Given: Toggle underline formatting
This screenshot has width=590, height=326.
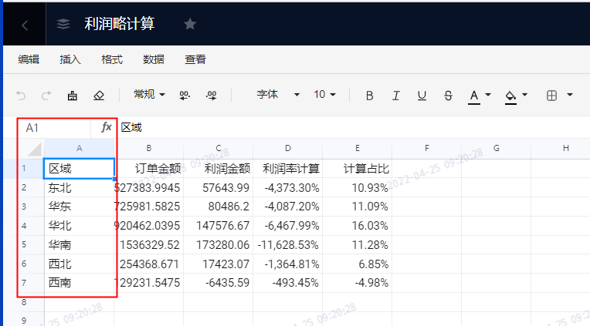Looking at the screenshot, I should [422, 96].
